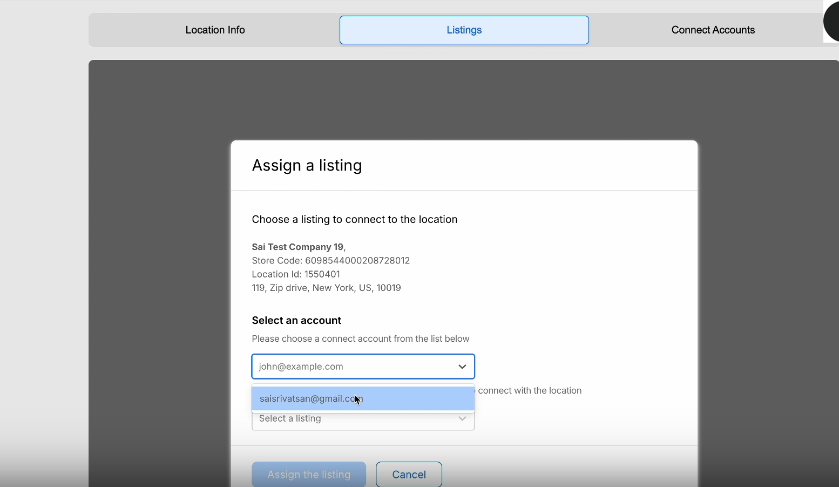Click the Sai Test Company 19 name
Viewport: 839px width, 487px height.
pyautogui.click(x=297, y=247)
